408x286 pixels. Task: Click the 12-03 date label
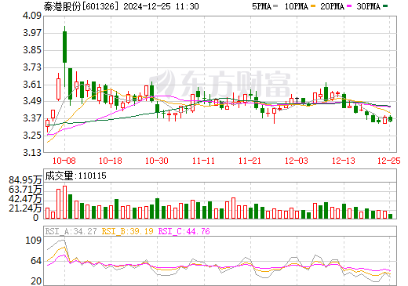297,161
